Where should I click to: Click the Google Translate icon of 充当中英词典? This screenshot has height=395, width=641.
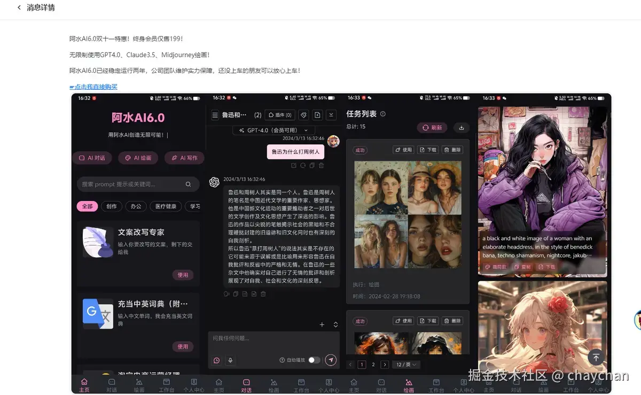98,314
